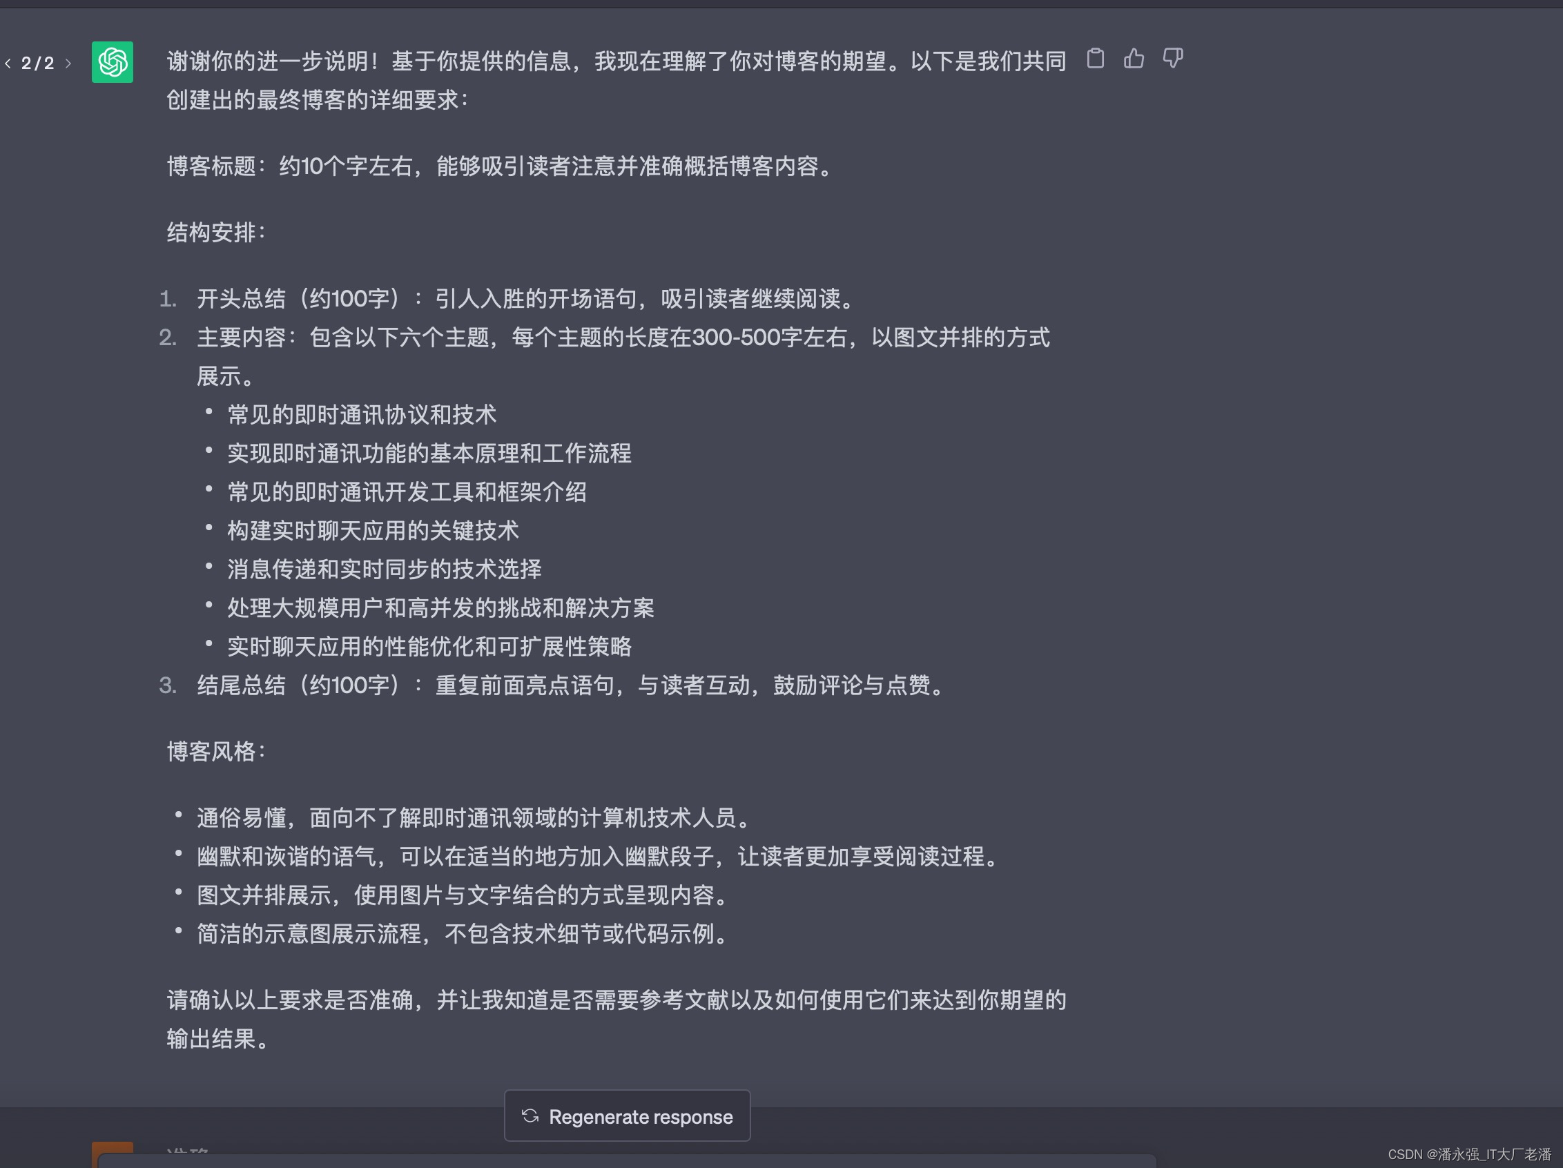
Task: Click bullet '实现即时通讯功能的基本原理和工作流程'
Action: coord(429,454)
